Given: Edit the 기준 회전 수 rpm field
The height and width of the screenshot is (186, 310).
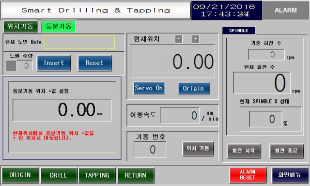Looking at the screenshot, I should click(x=266, y=55).
